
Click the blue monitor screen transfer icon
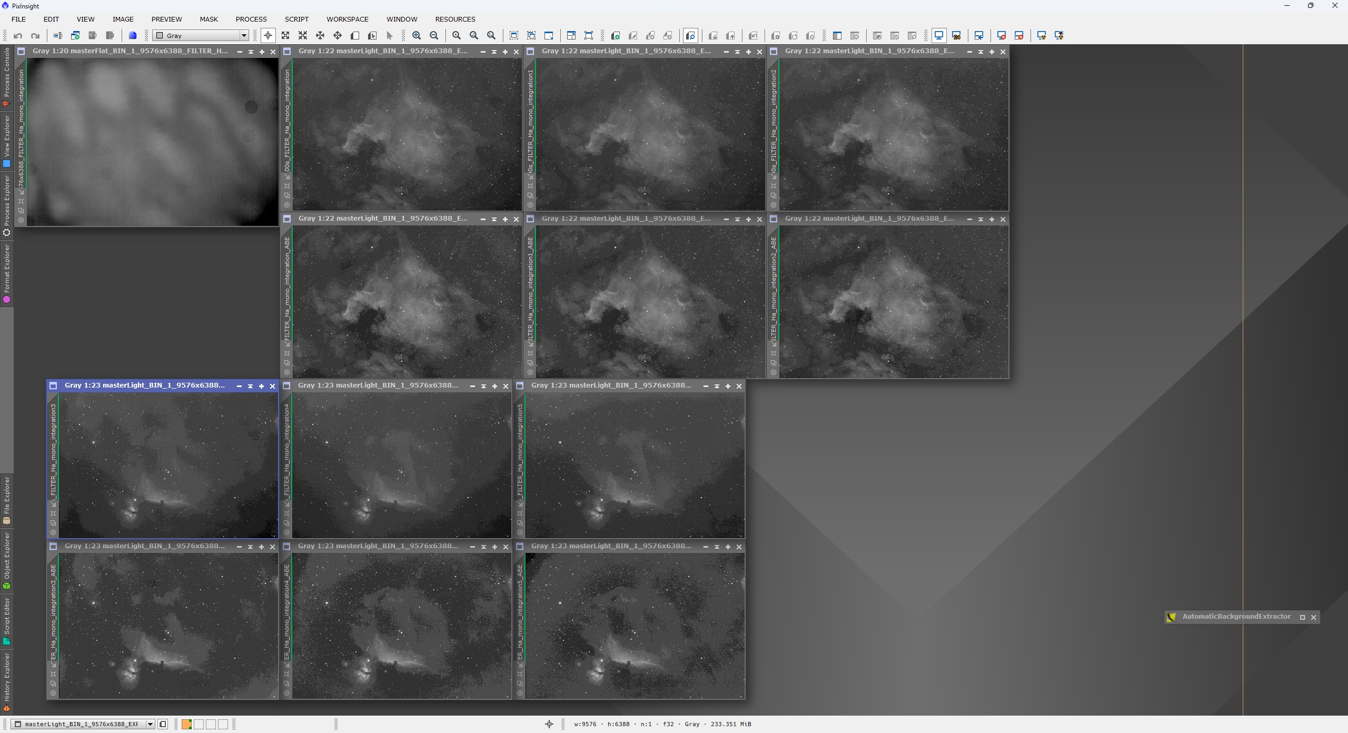[x=939, y=36]
